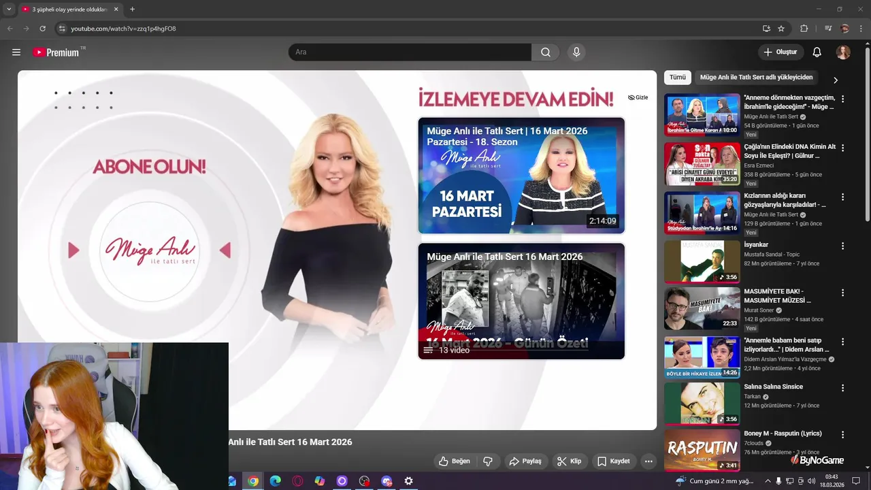Open Chrome extensions puzzle icon
The height and width of the screenshot is (490, 871).
(804, 29)
